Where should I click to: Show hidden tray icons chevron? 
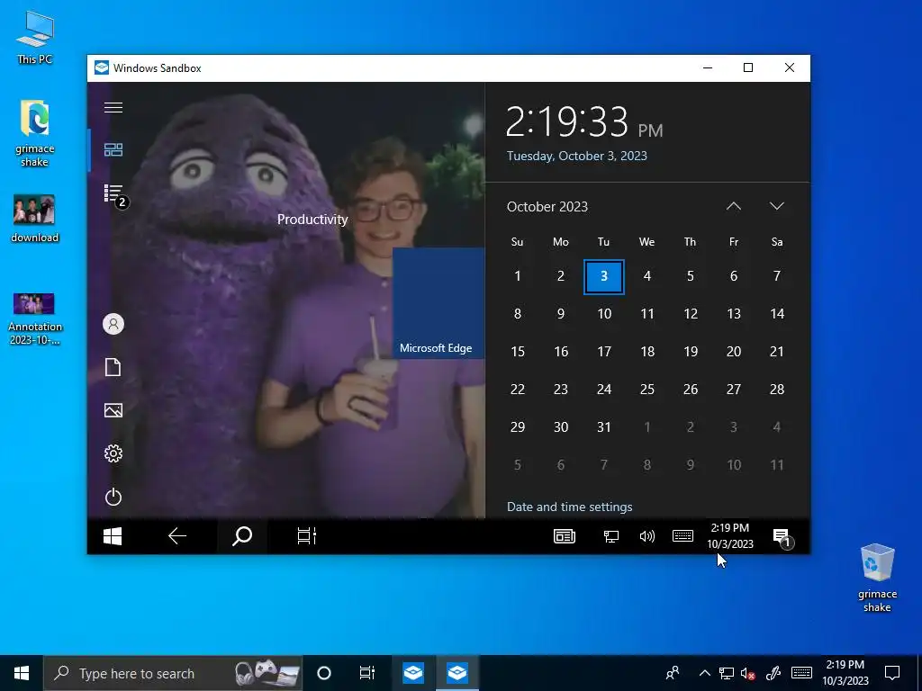coord(704,673)
